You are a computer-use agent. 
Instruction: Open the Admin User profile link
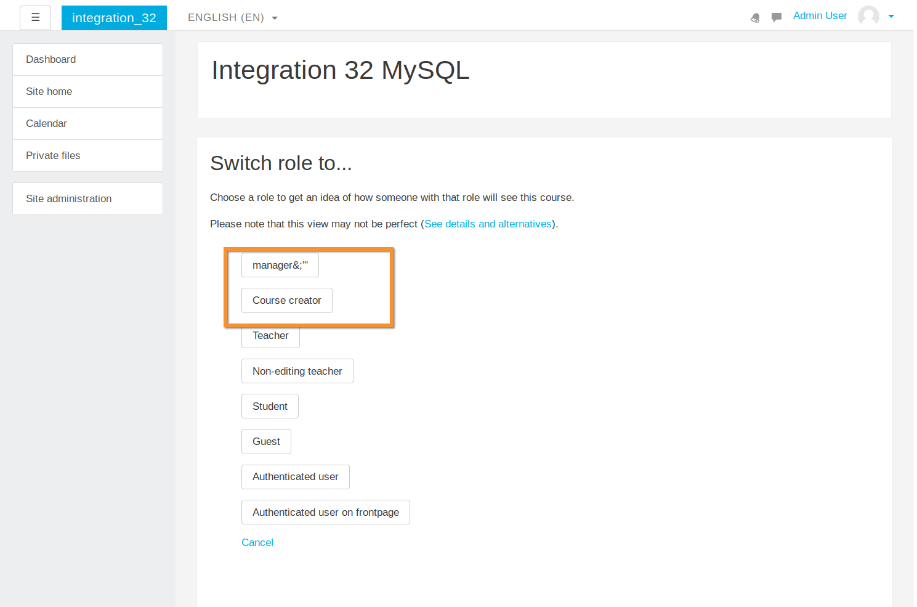[820, 16]
